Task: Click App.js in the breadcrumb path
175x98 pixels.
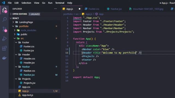Action: coord(89,14)
